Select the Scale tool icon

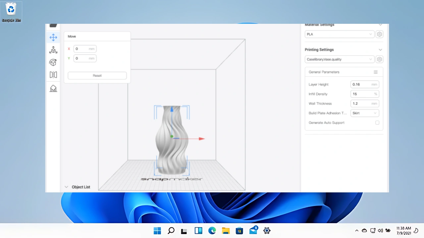point(53,50)
